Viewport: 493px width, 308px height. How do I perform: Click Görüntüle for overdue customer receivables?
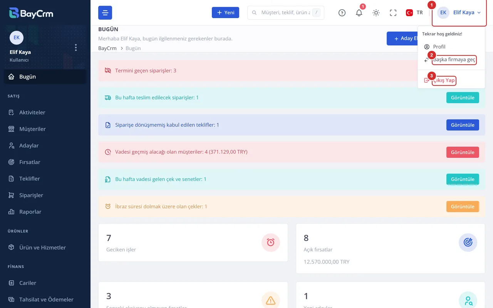pyautogui.click(x=463, y=152)
